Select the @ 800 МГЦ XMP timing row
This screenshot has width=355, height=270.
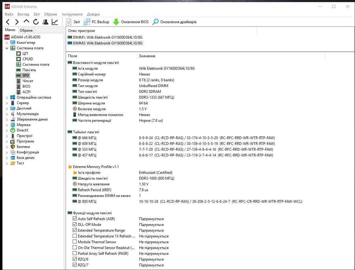[x=187, y=202]
